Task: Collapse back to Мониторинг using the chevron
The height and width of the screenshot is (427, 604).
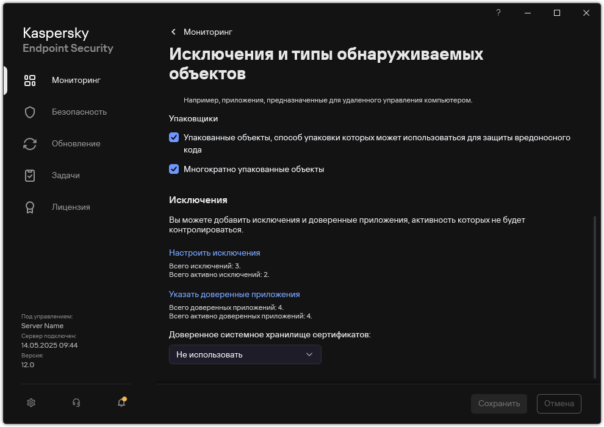Action: [173, 32]
